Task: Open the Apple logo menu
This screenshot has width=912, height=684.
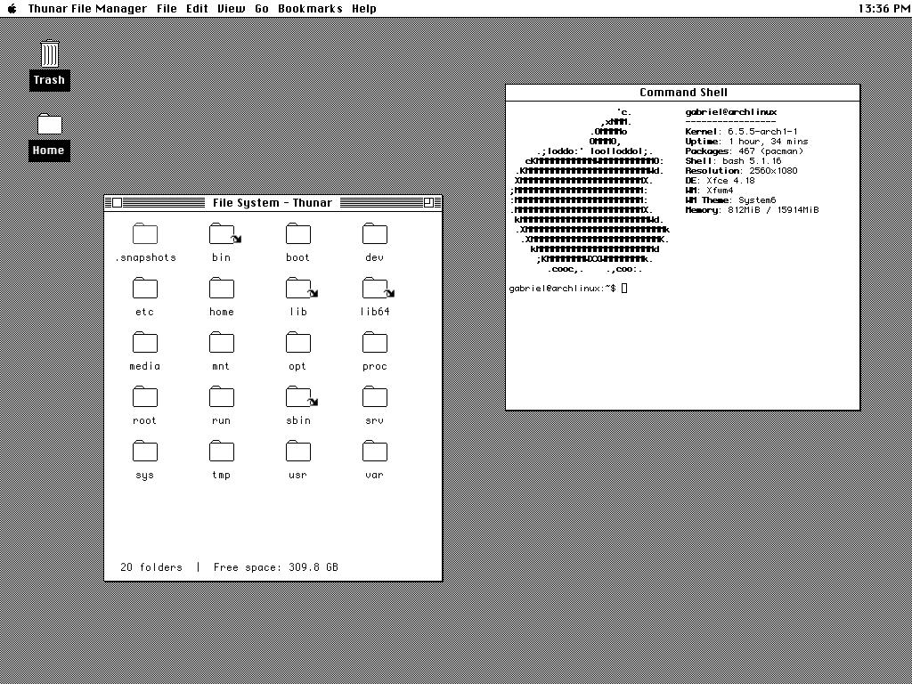Action: pyautogui.click(x=12, y=9)
